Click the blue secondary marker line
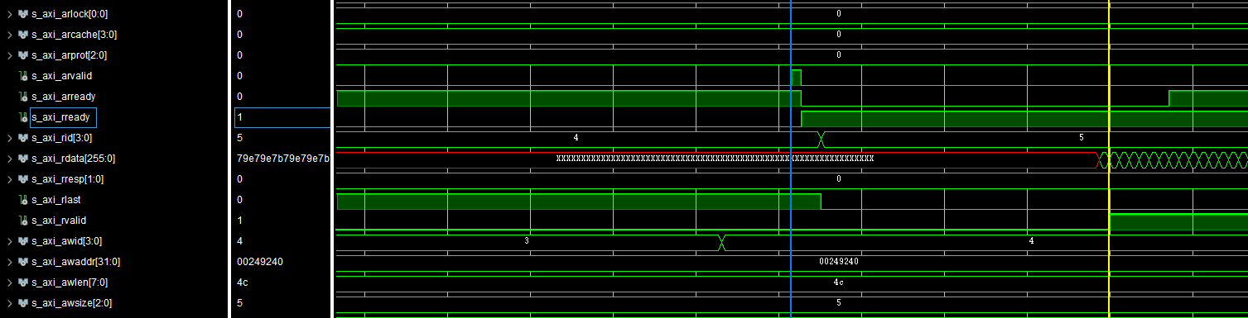 tap(791, 159)
